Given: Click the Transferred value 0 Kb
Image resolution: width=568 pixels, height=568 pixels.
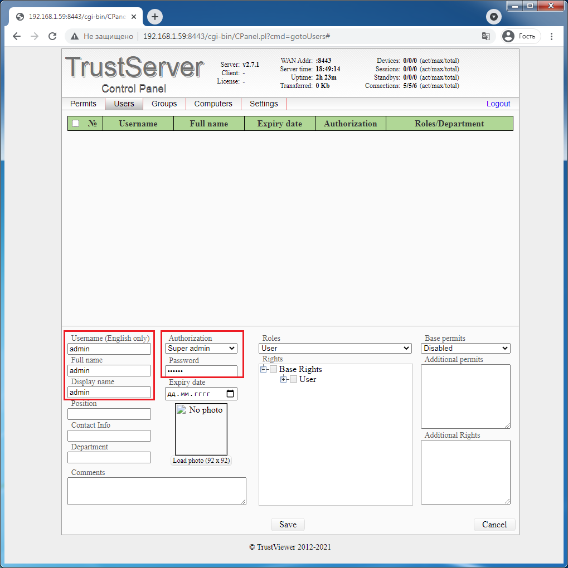Looking at the screenshot, I should (322, 86).
